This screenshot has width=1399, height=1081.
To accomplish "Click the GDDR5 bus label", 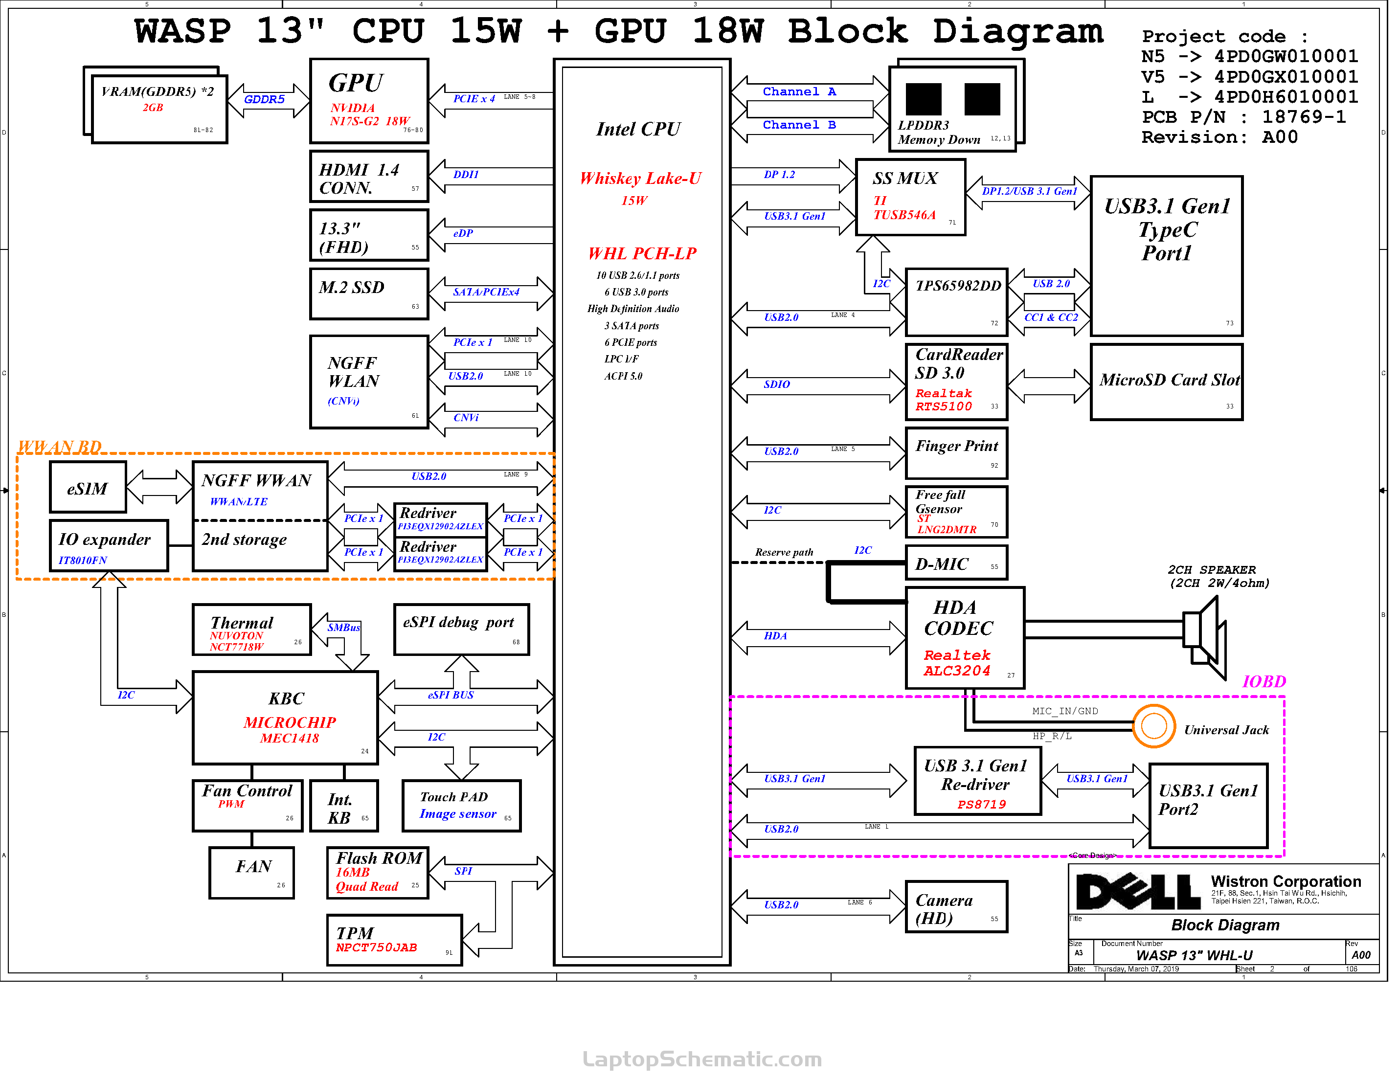I will coord(264,99).
